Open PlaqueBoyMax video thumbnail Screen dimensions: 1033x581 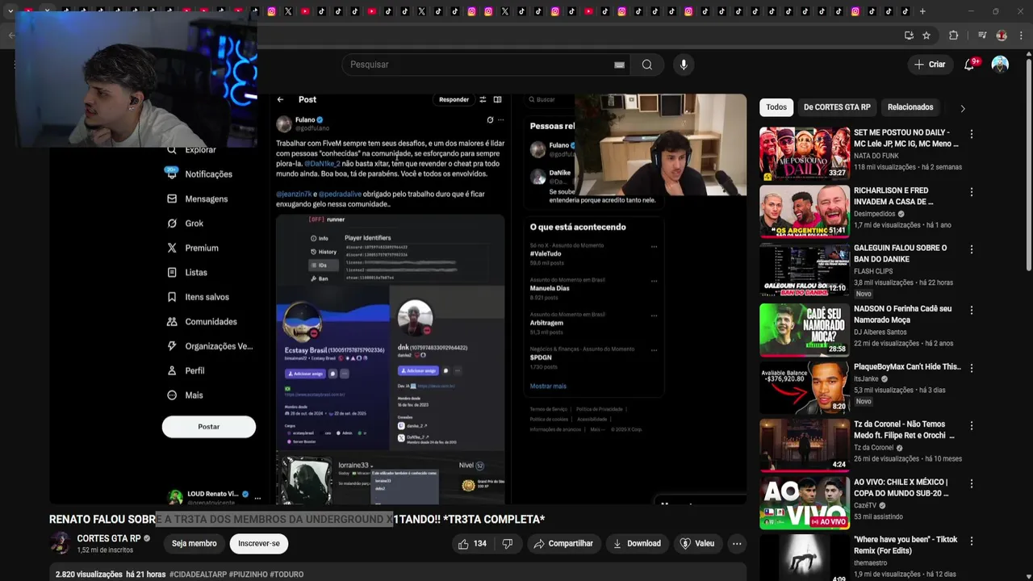pyautogui.click(x=805, y=387)
